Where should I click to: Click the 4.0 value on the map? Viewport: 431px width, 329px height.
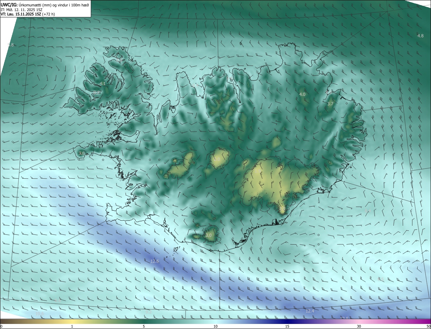[302, 95]
